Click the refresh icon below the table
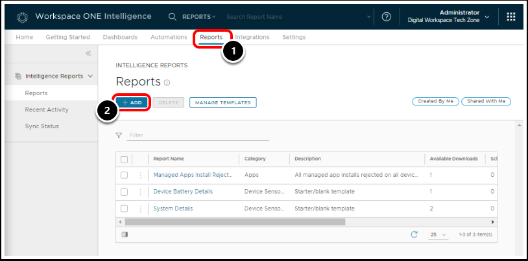The image size is (528, 261). pyautogui.click(x=414, y=234)
